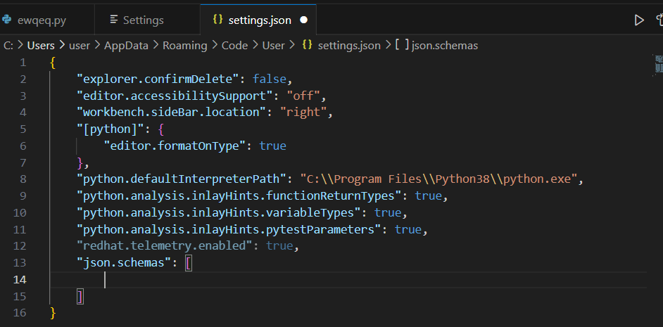Click the Settings tab list icon
Screen dimensions: 663x327
[114, 20]
